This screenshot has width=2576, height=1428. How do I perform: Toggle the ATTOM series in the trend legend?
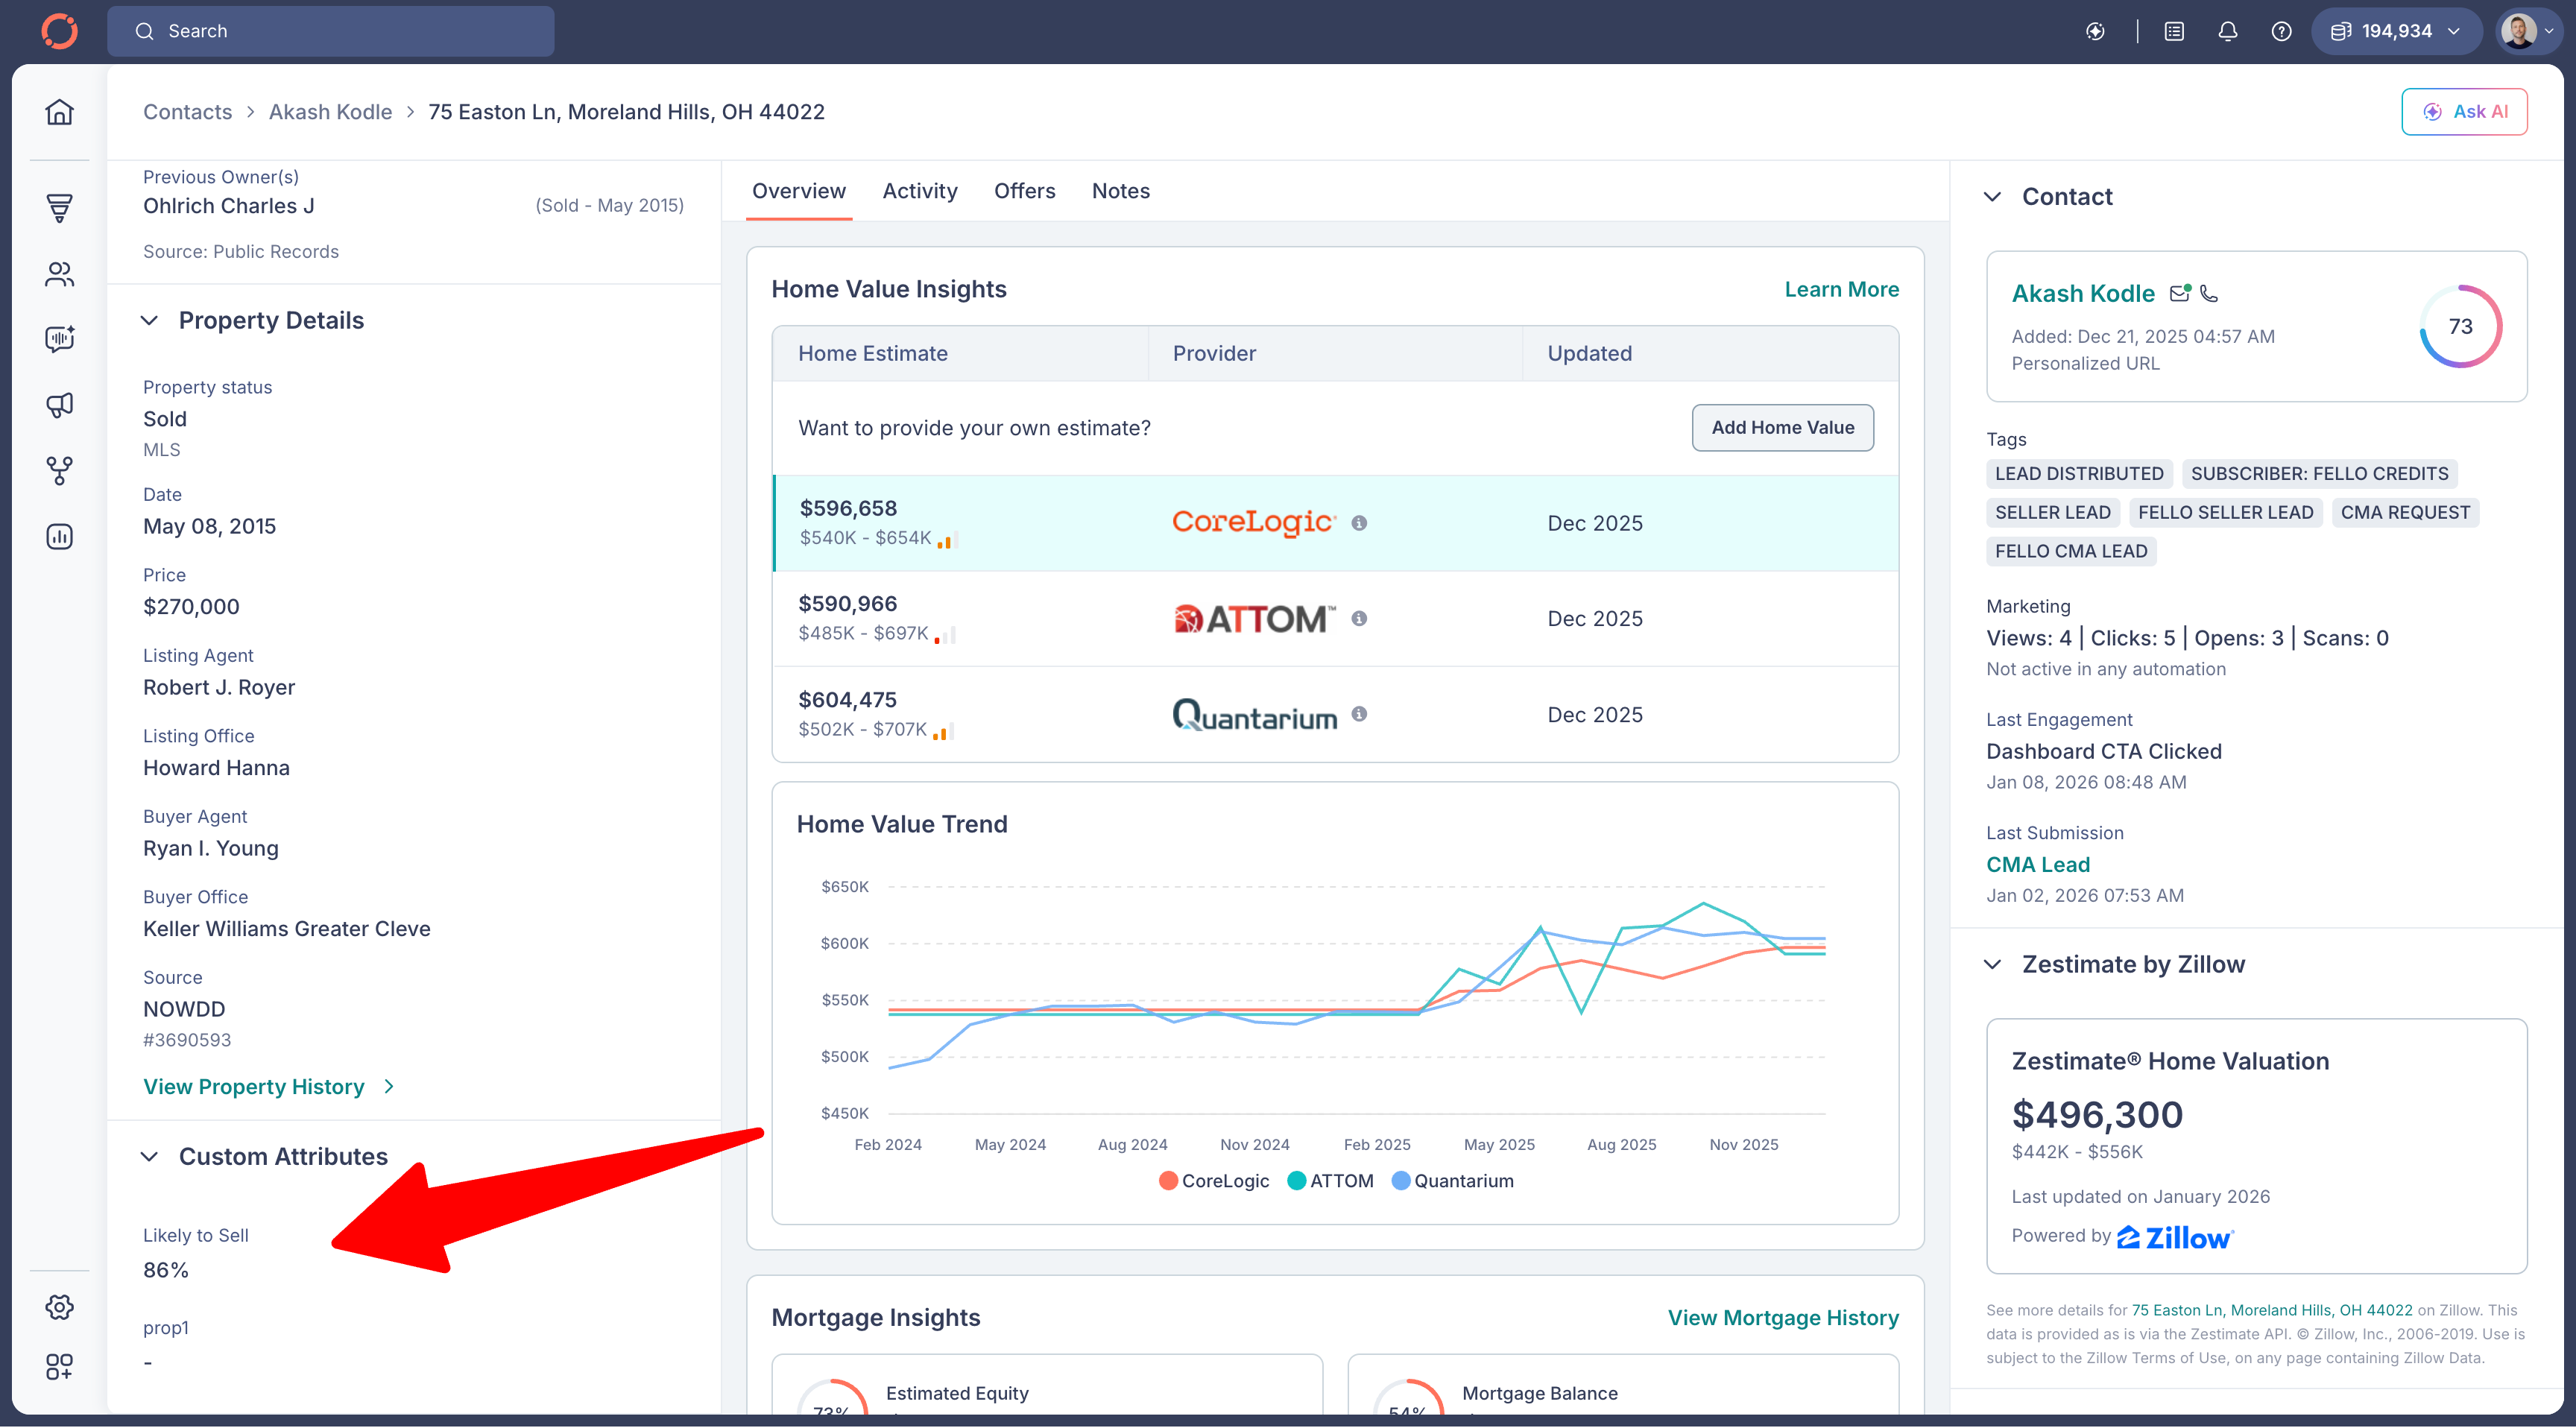[x=1331, y=1180]
